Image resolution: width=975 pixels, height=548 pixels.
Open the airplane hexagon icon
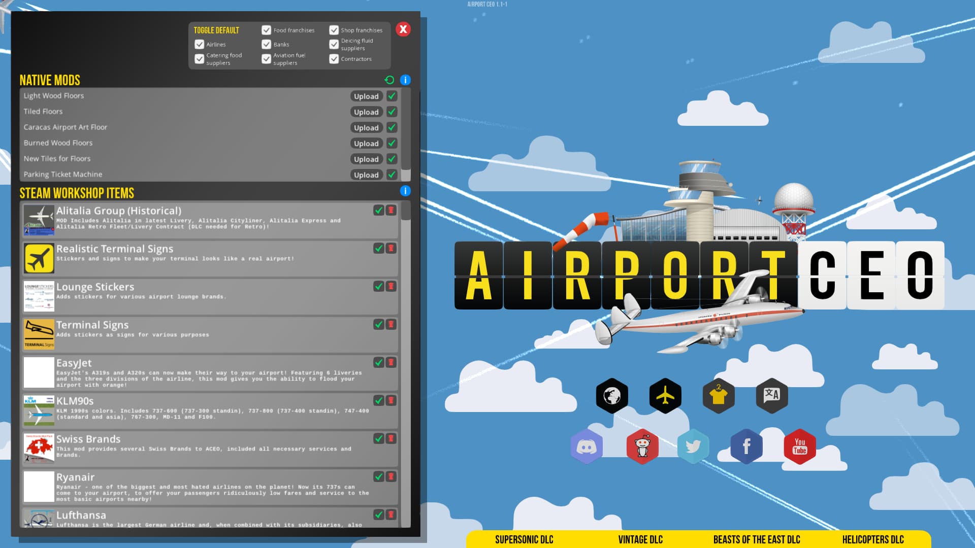[665, 396]
